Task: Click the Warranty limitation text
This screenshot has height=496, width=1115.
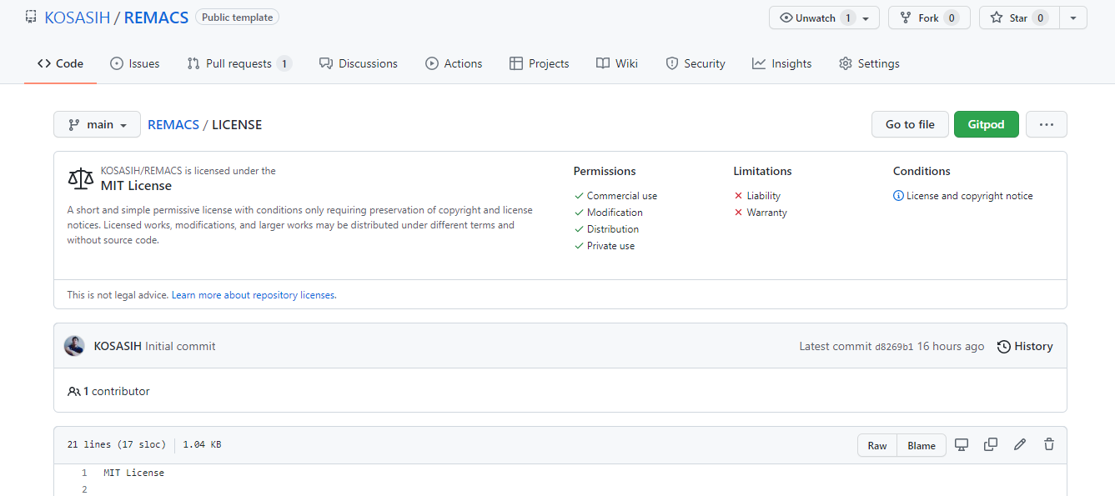Action: point(767,213)
